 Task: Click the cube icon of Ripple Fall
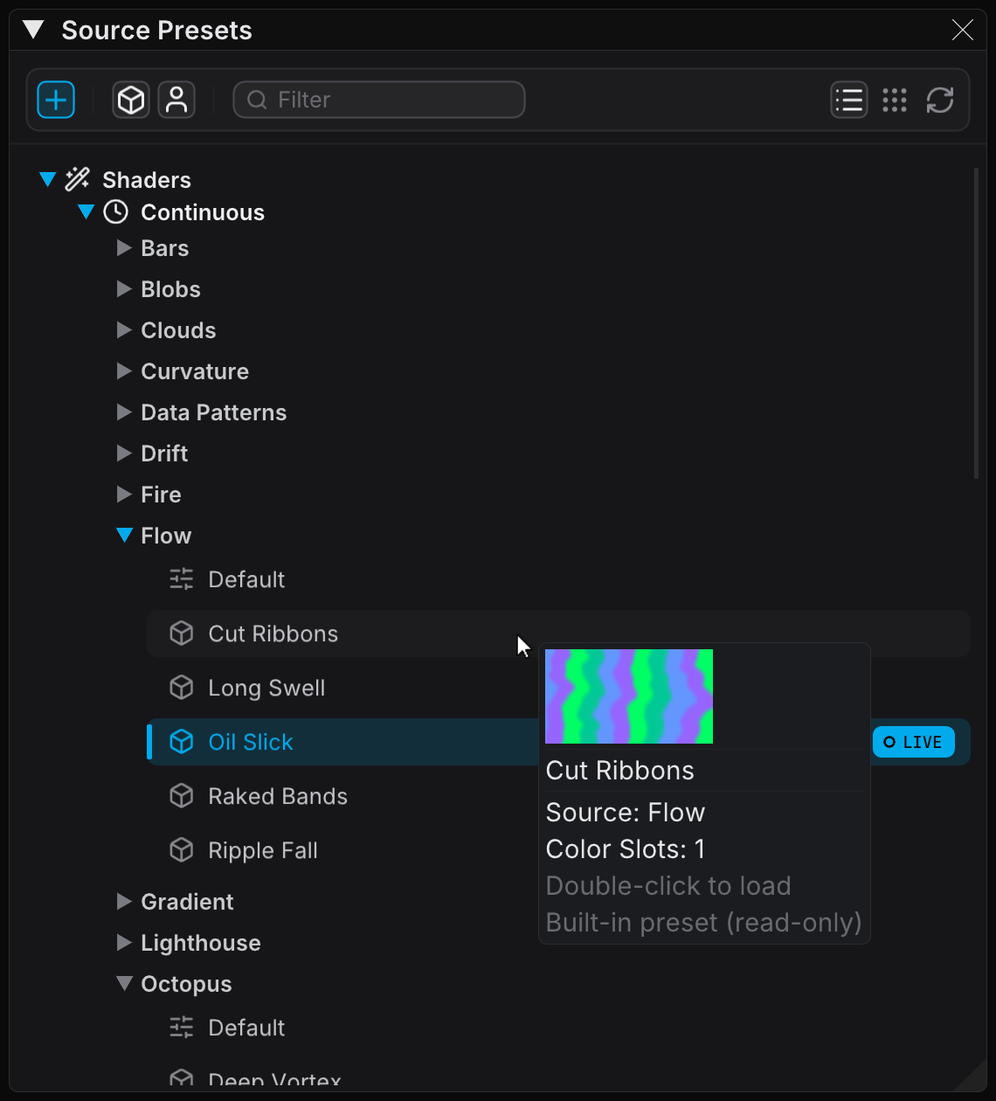182,850
